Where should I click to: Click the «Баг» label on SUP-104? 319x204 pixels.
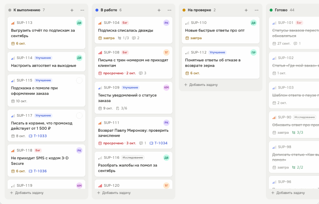125,23
